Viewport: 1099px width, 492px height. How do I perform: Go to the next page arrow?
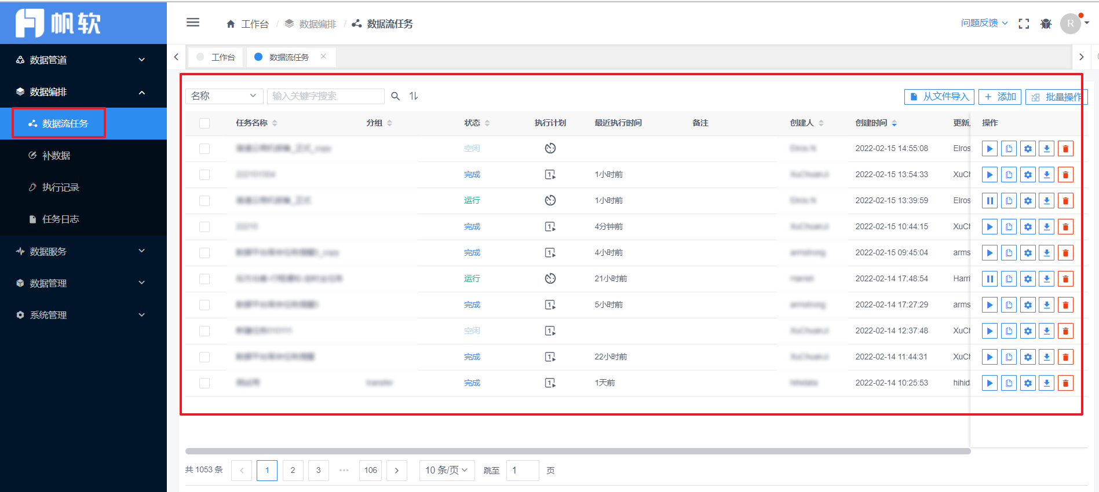tap(397, 471)
